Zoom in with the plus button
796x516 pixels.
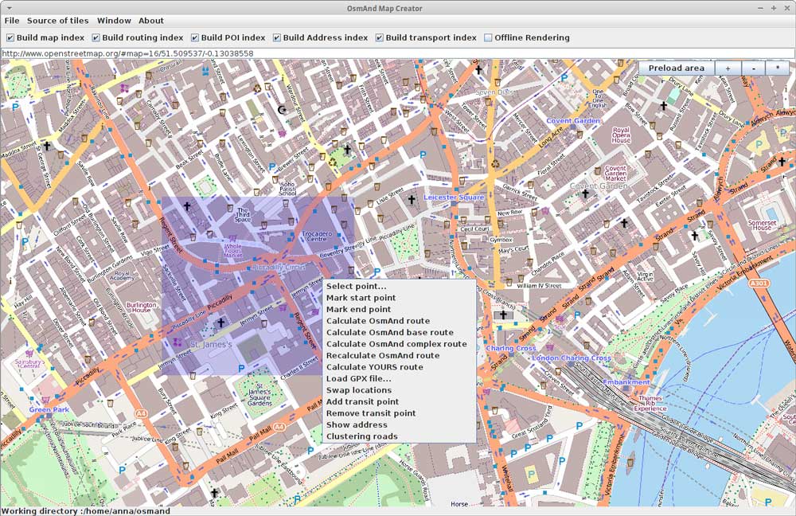(728, 68)
